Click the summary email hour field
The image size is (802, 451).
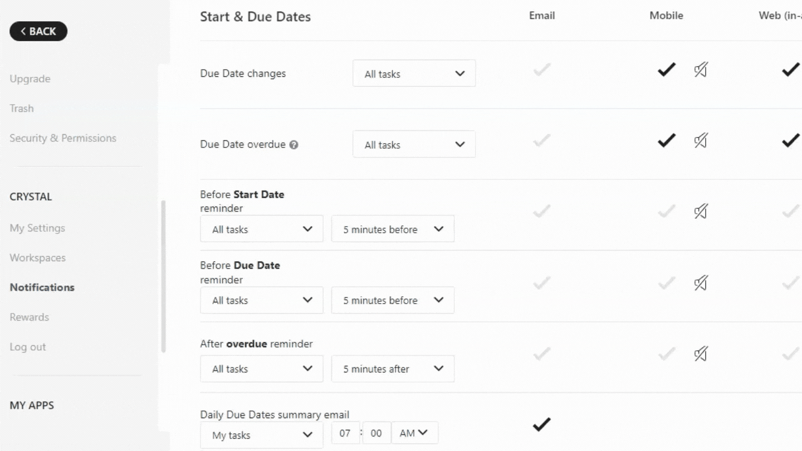(x=345, y=433)
